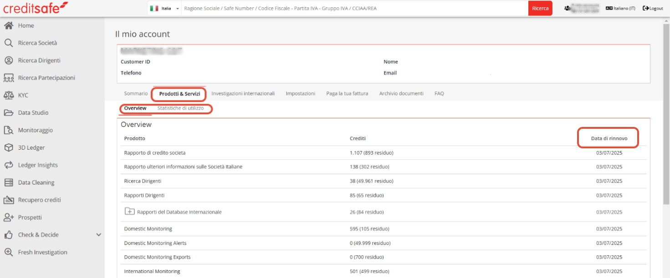
Task: Click the Data di rinnovo column header
Action: (x=609, y=138)
